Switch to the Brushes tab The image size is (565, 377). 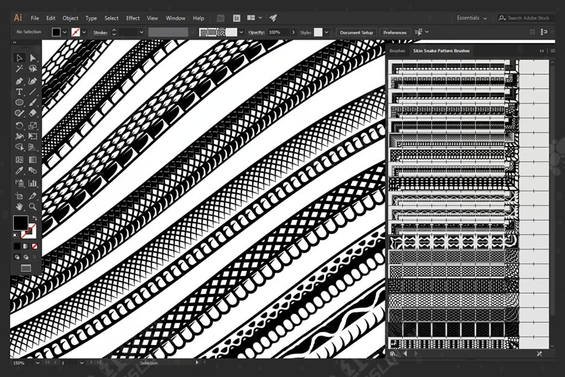click(397, 51)
